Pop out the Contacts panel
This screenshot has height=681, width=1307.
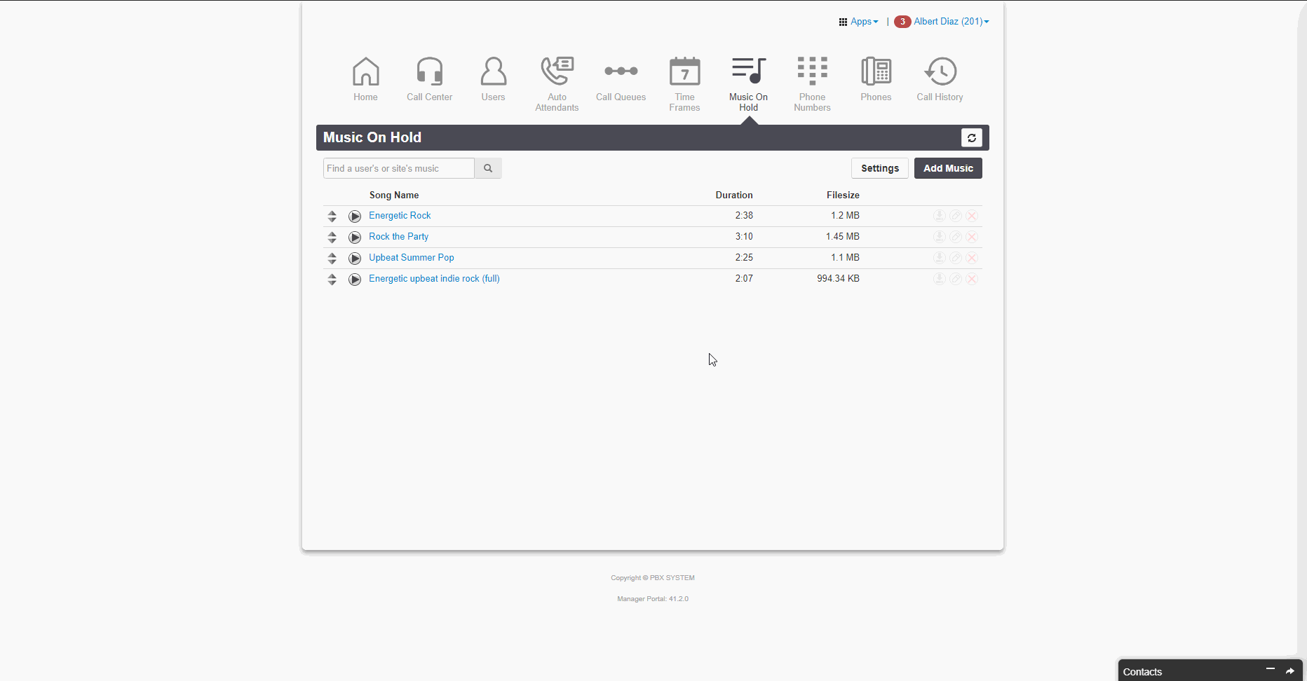tap(1289, 671)
